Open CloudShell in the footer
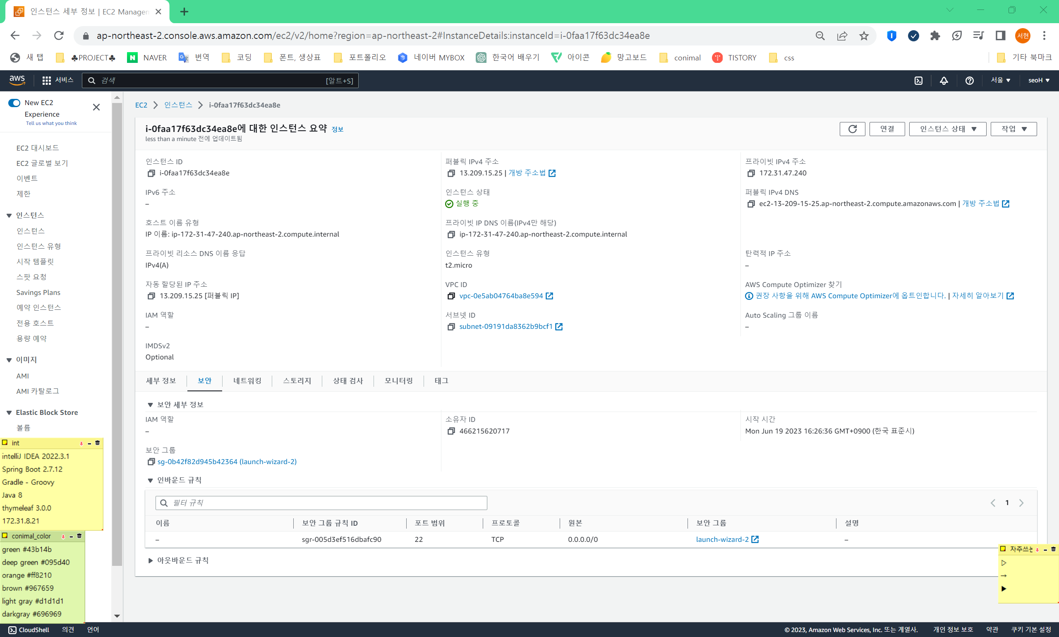Screen dimensions: 1059x637 29,630
